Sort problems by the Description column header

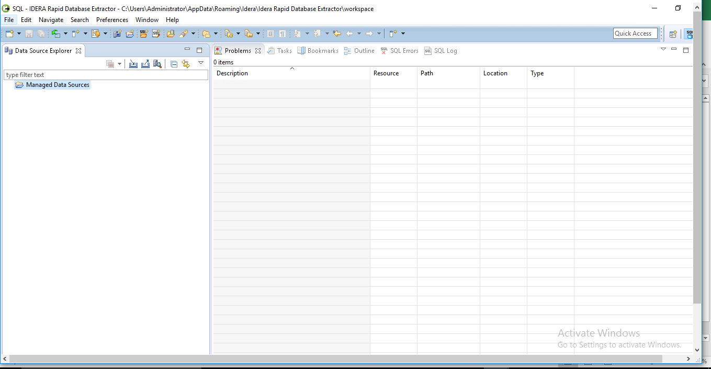point(232,73)
